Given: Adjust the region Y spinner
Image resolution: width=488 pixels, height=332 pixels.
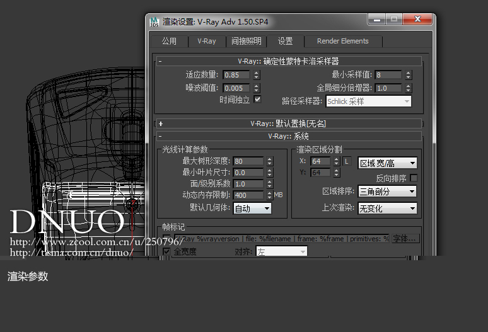Looking at the screenshot, I should pos(337,173).
